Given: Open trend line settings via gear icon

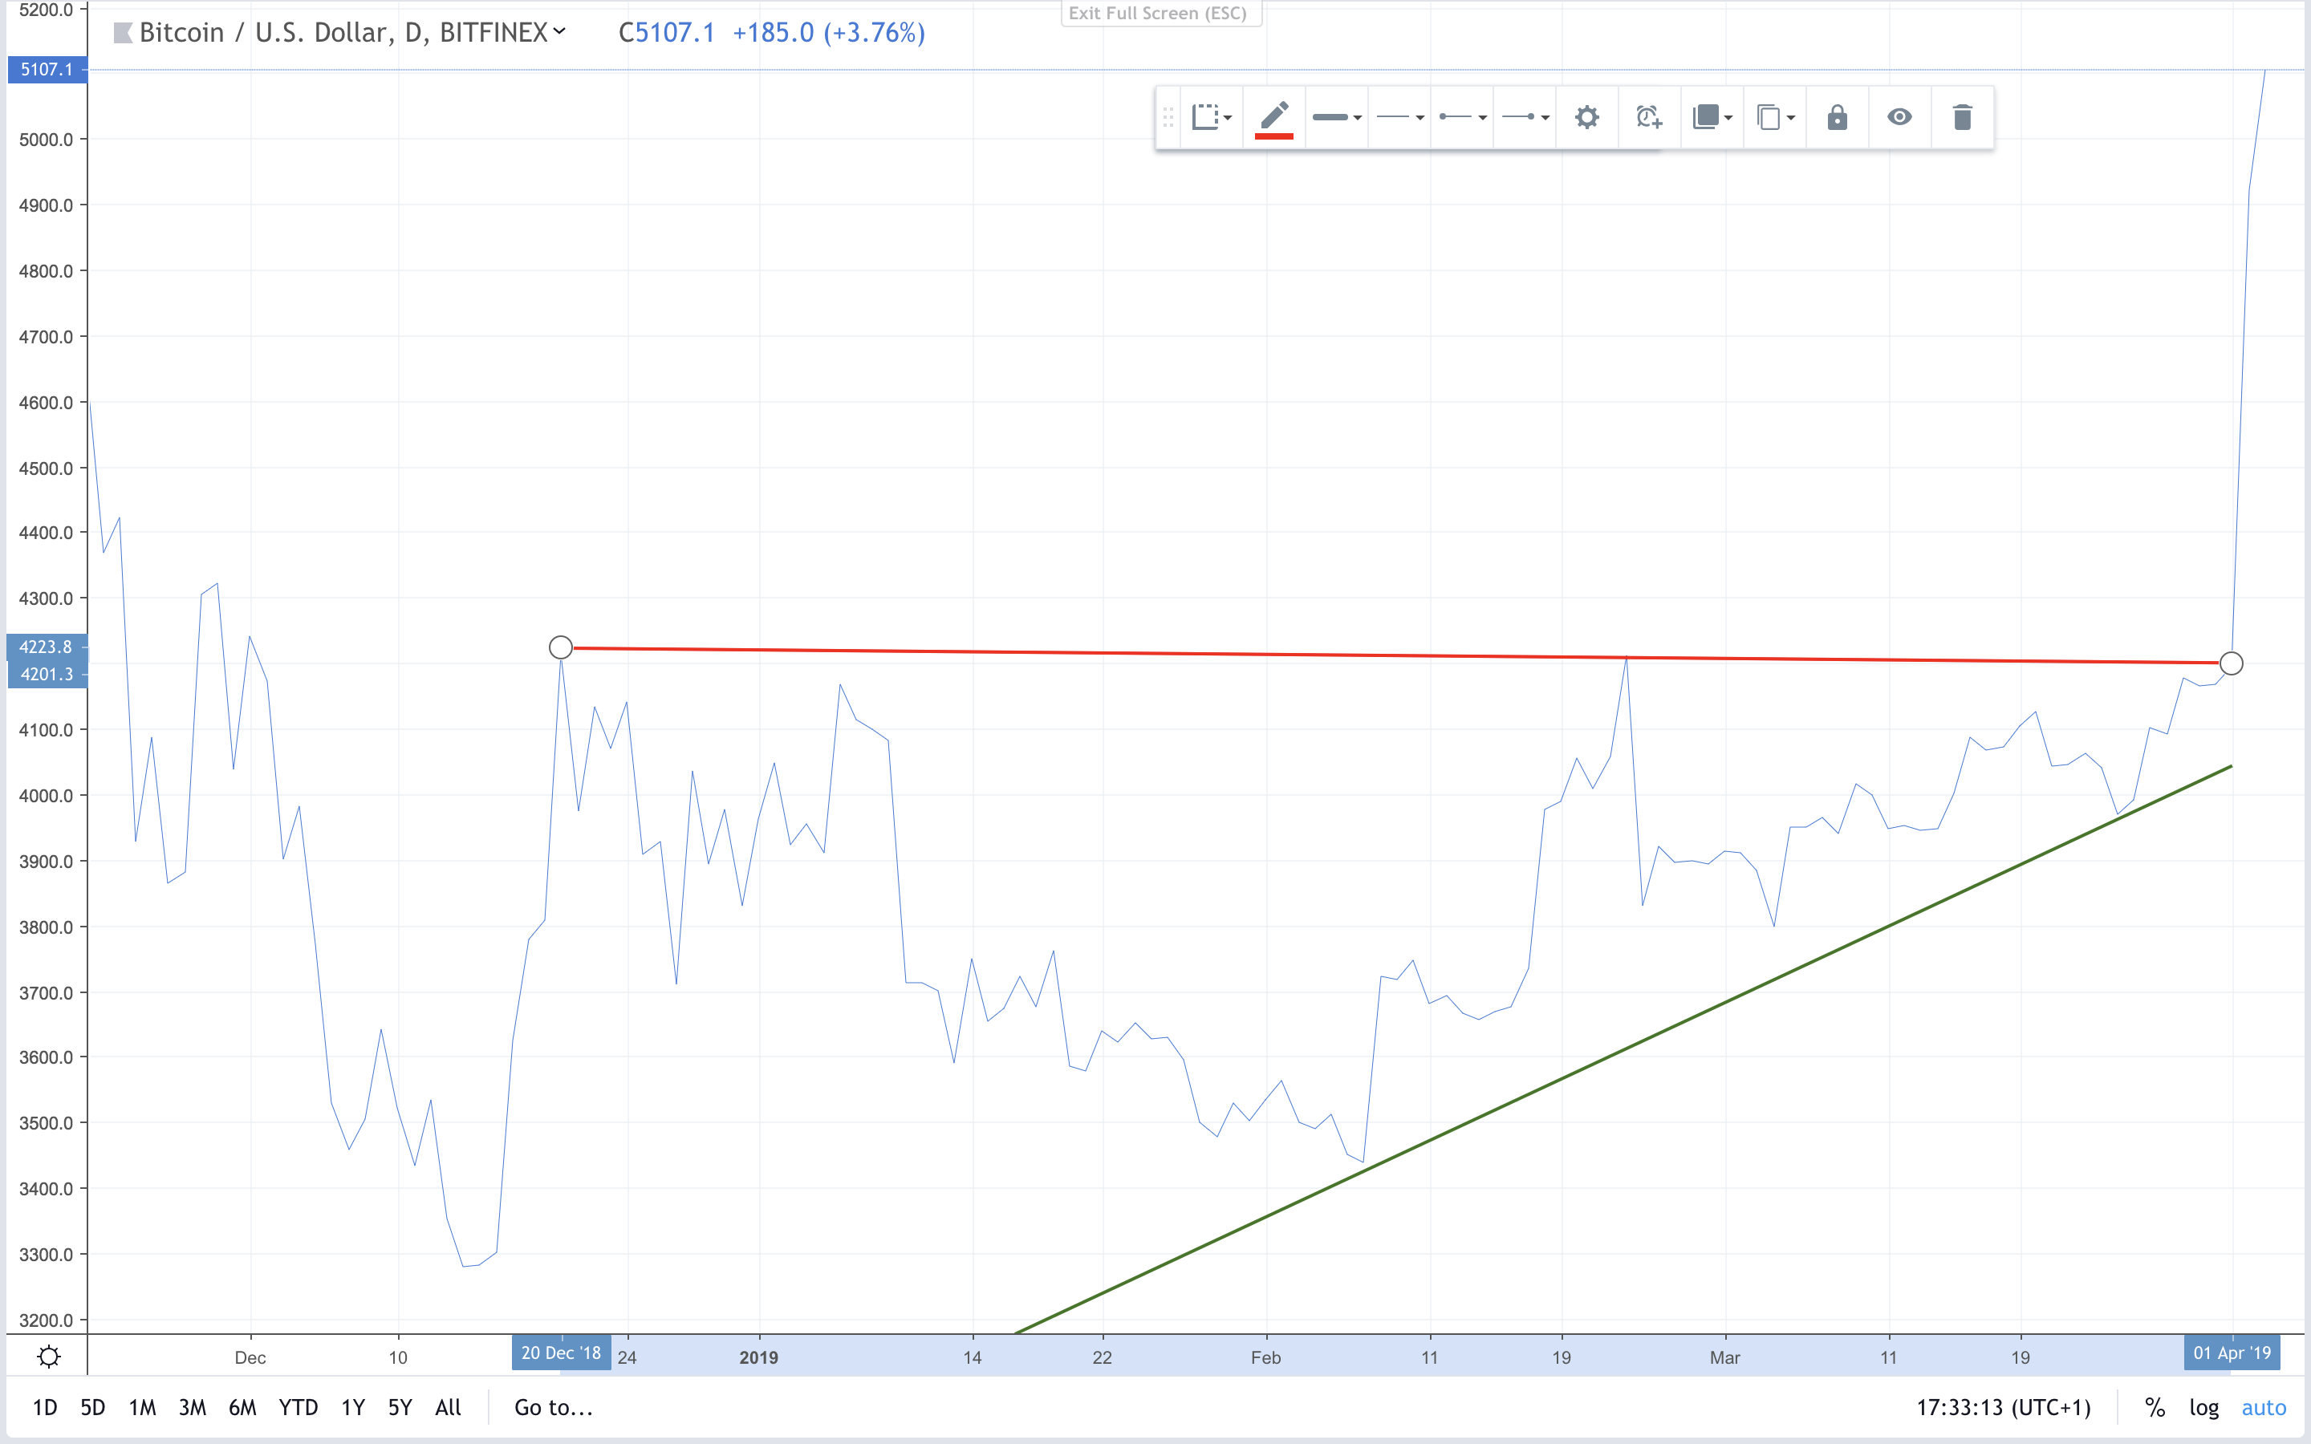Looking at the screenshot, I should pos(1586,117).
